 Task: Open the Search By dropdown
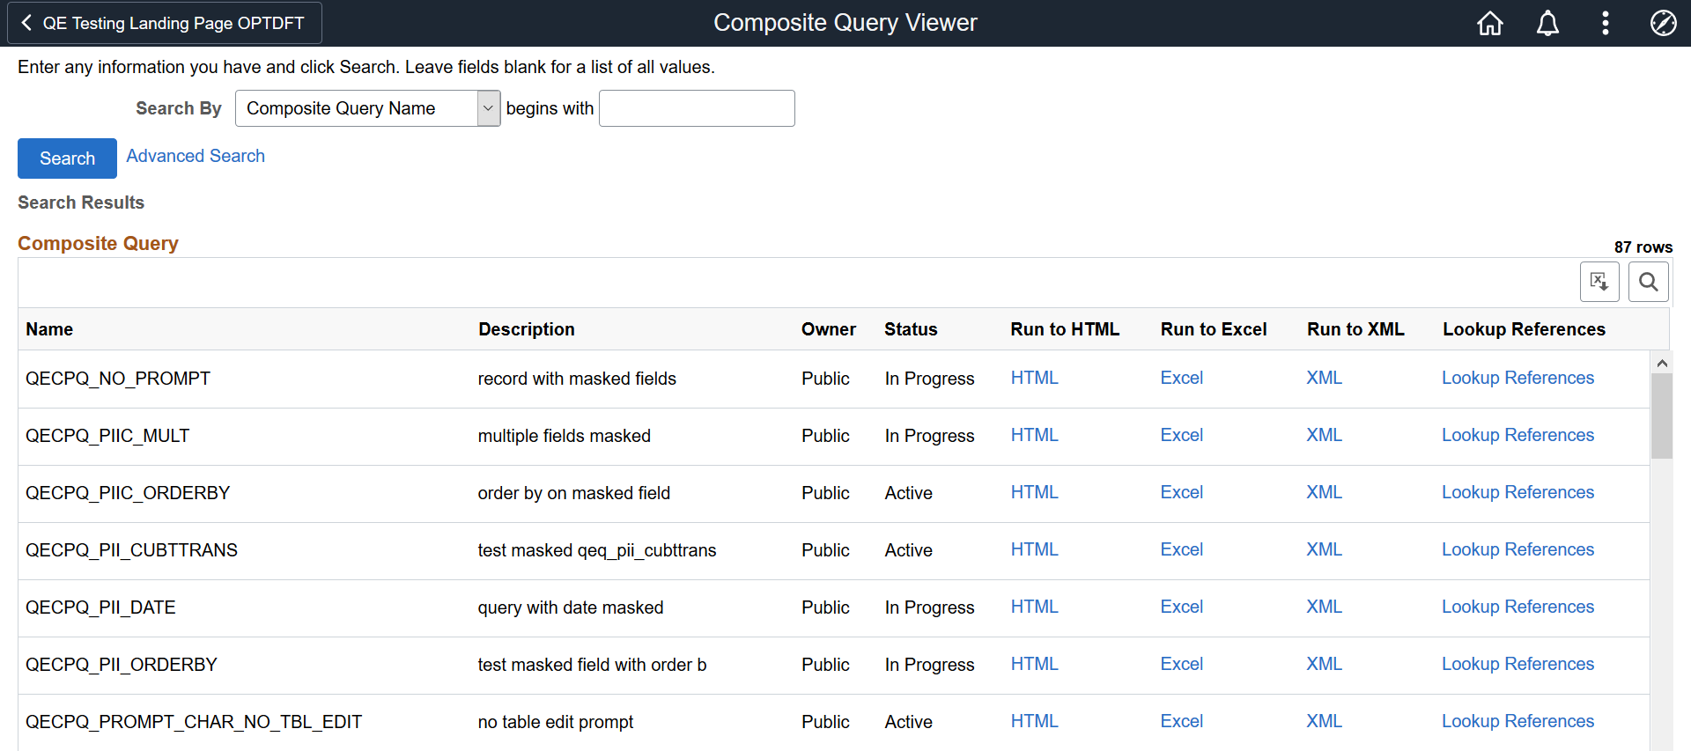click(367, 108)
